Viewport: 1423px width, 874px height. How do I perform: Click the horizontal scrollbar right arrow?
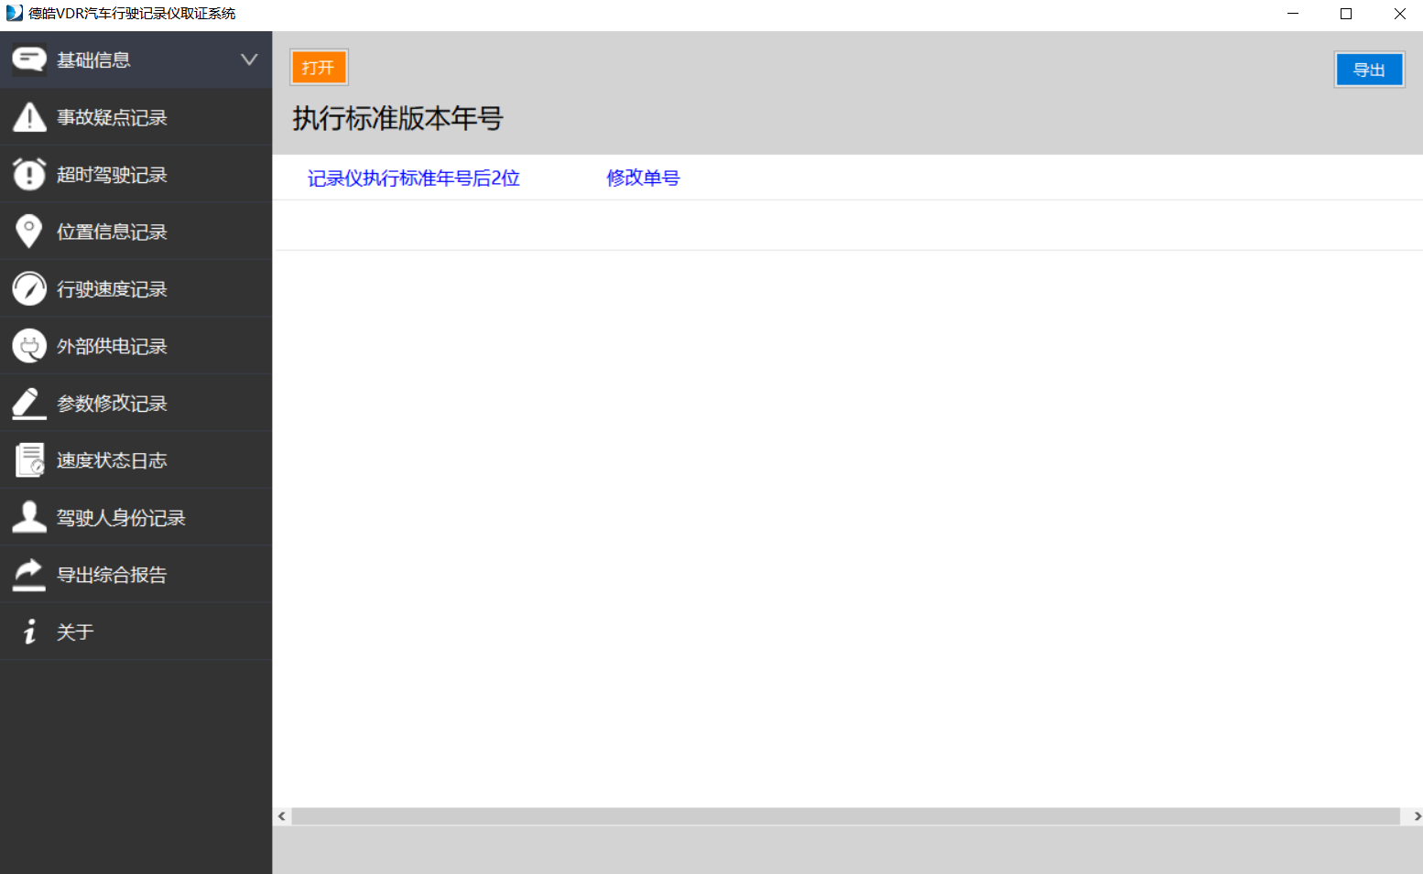(x=1416, y=815)
